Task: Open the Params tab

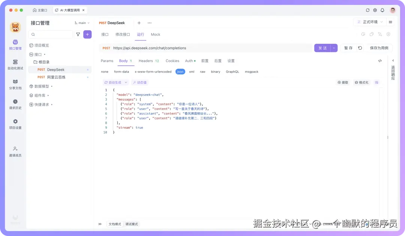Action: [107, 61]
